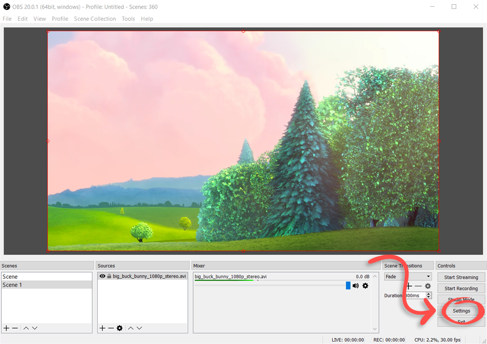Viewport: 487px width, 344px height.
Task: Click the Scenes panel header
Action: click(x=47, y=265)
